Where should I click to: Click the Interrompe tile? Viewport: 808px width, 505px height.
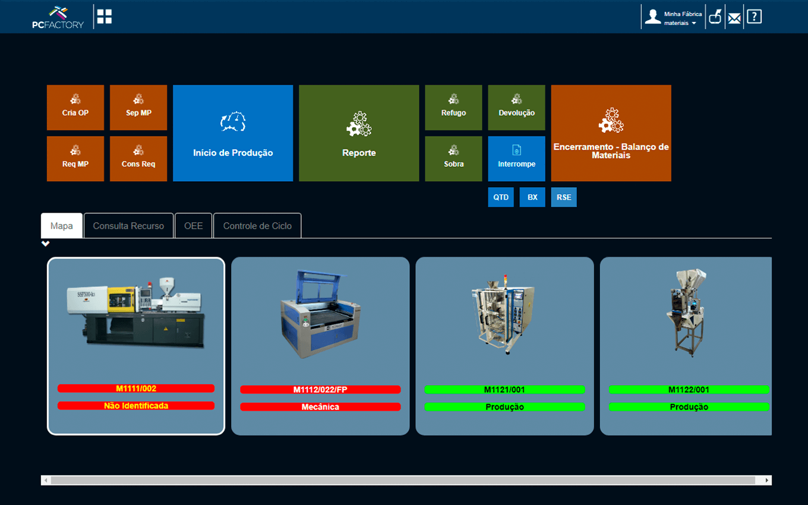coord(516,159)
